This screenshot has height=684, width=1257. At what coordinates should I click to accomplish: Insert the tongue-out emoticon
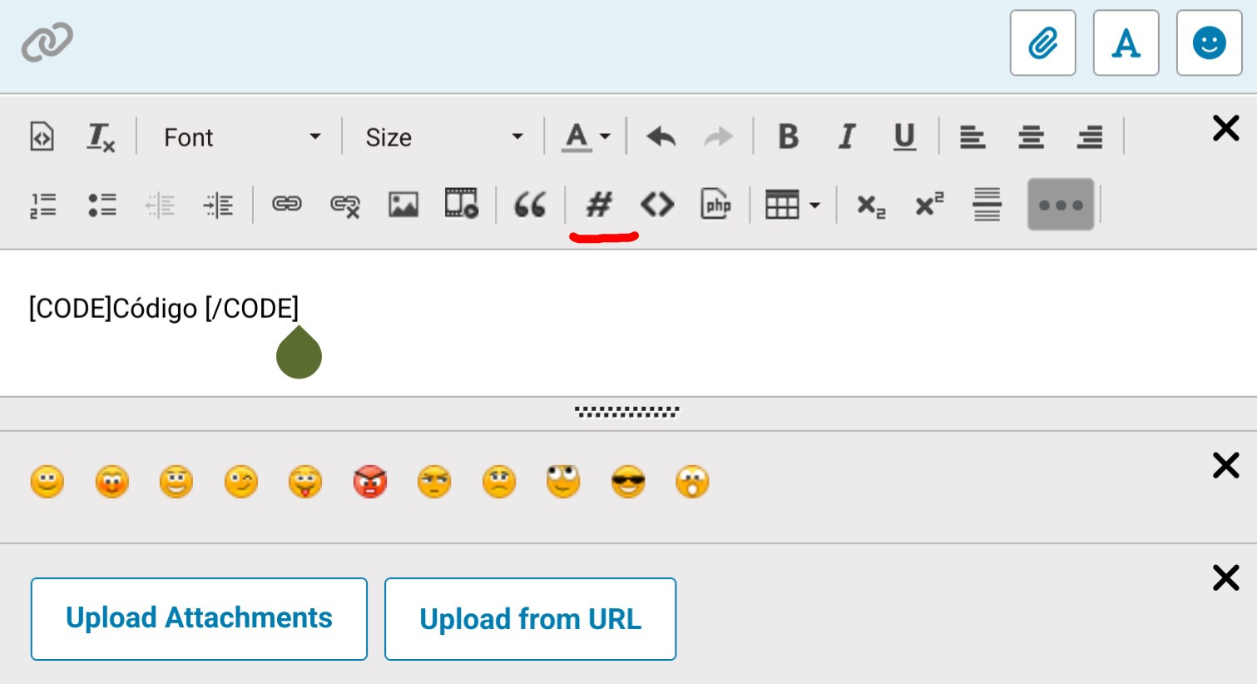[305, 482]
